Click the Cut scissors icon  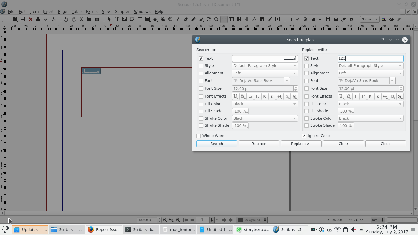(81, 19)
